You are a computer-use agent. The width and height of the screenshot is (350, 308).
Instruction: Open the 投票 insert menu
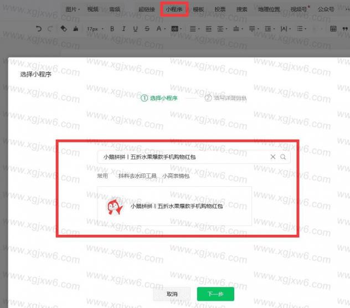tap(220, 9)
